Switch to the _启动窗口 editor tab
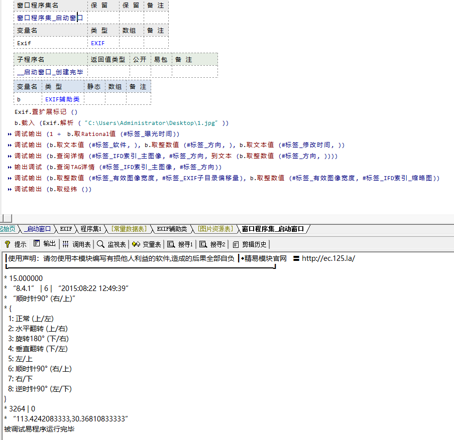The width and height of the screenshot is (454, 440). [x=38, y=229]
